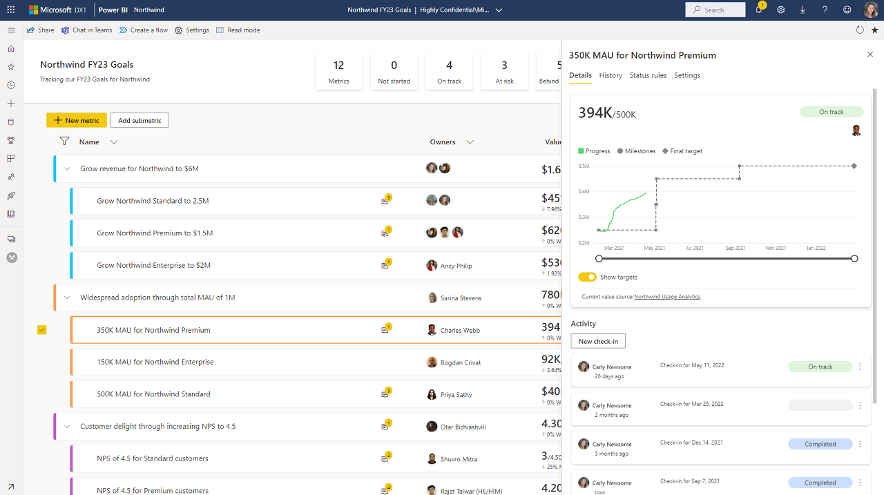Open more options for Sep 7 check-in
This screenshot has height=495, width=884.
(860, 483)
